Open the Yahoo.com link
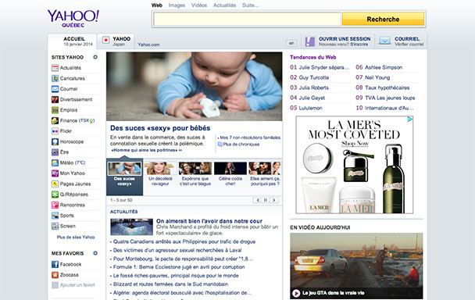This screenshot has height=300, width=475. 148,45
